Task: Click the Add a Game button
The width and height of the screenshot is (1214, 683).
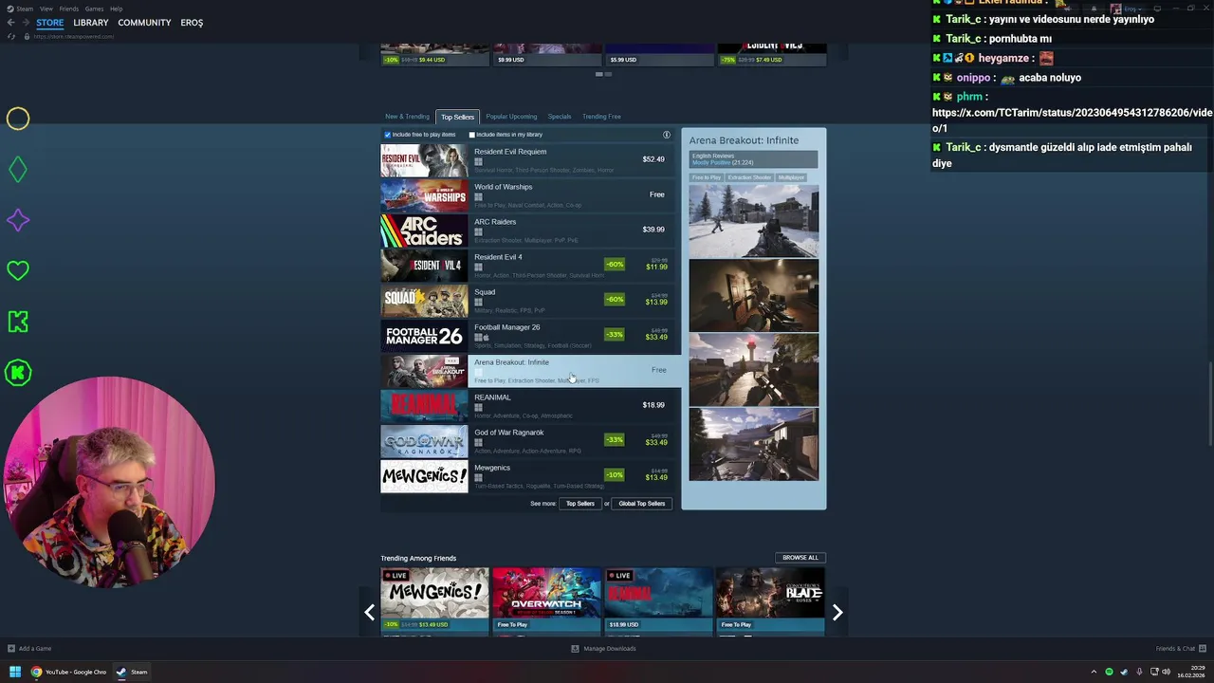Action: 29,649
